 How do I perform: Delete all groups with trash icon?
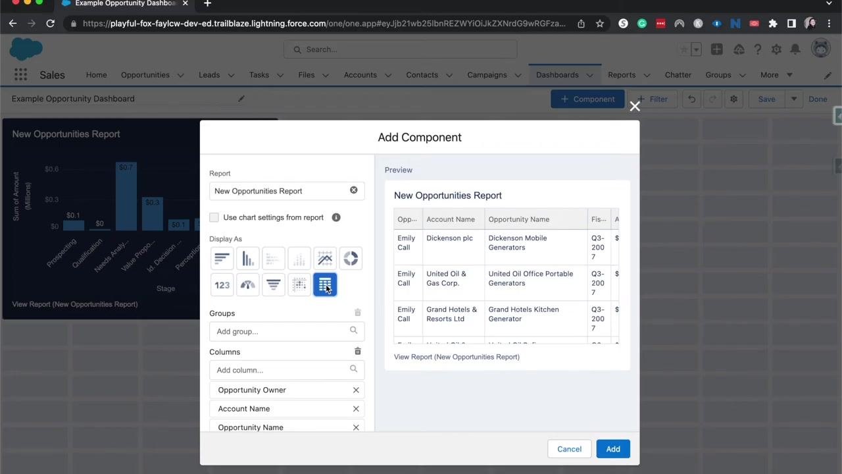pos(358,313)
